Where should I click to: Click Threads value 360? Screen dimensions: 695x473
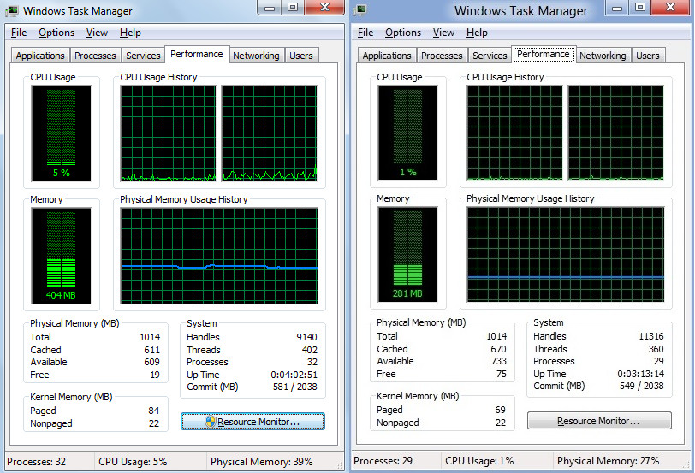click(656, 349)
